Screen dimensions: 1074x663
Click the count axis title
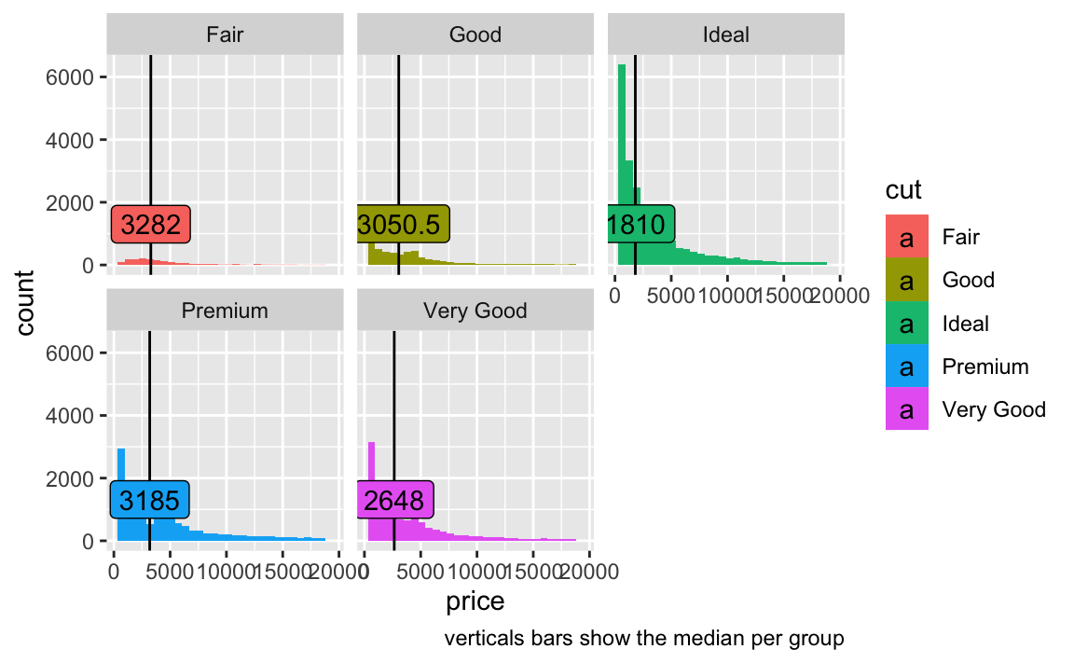24,303
